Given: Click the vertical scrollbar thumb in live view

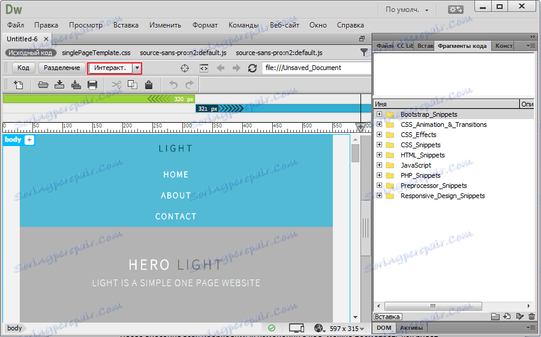Looking at the screenshot, I should (356, 153).
